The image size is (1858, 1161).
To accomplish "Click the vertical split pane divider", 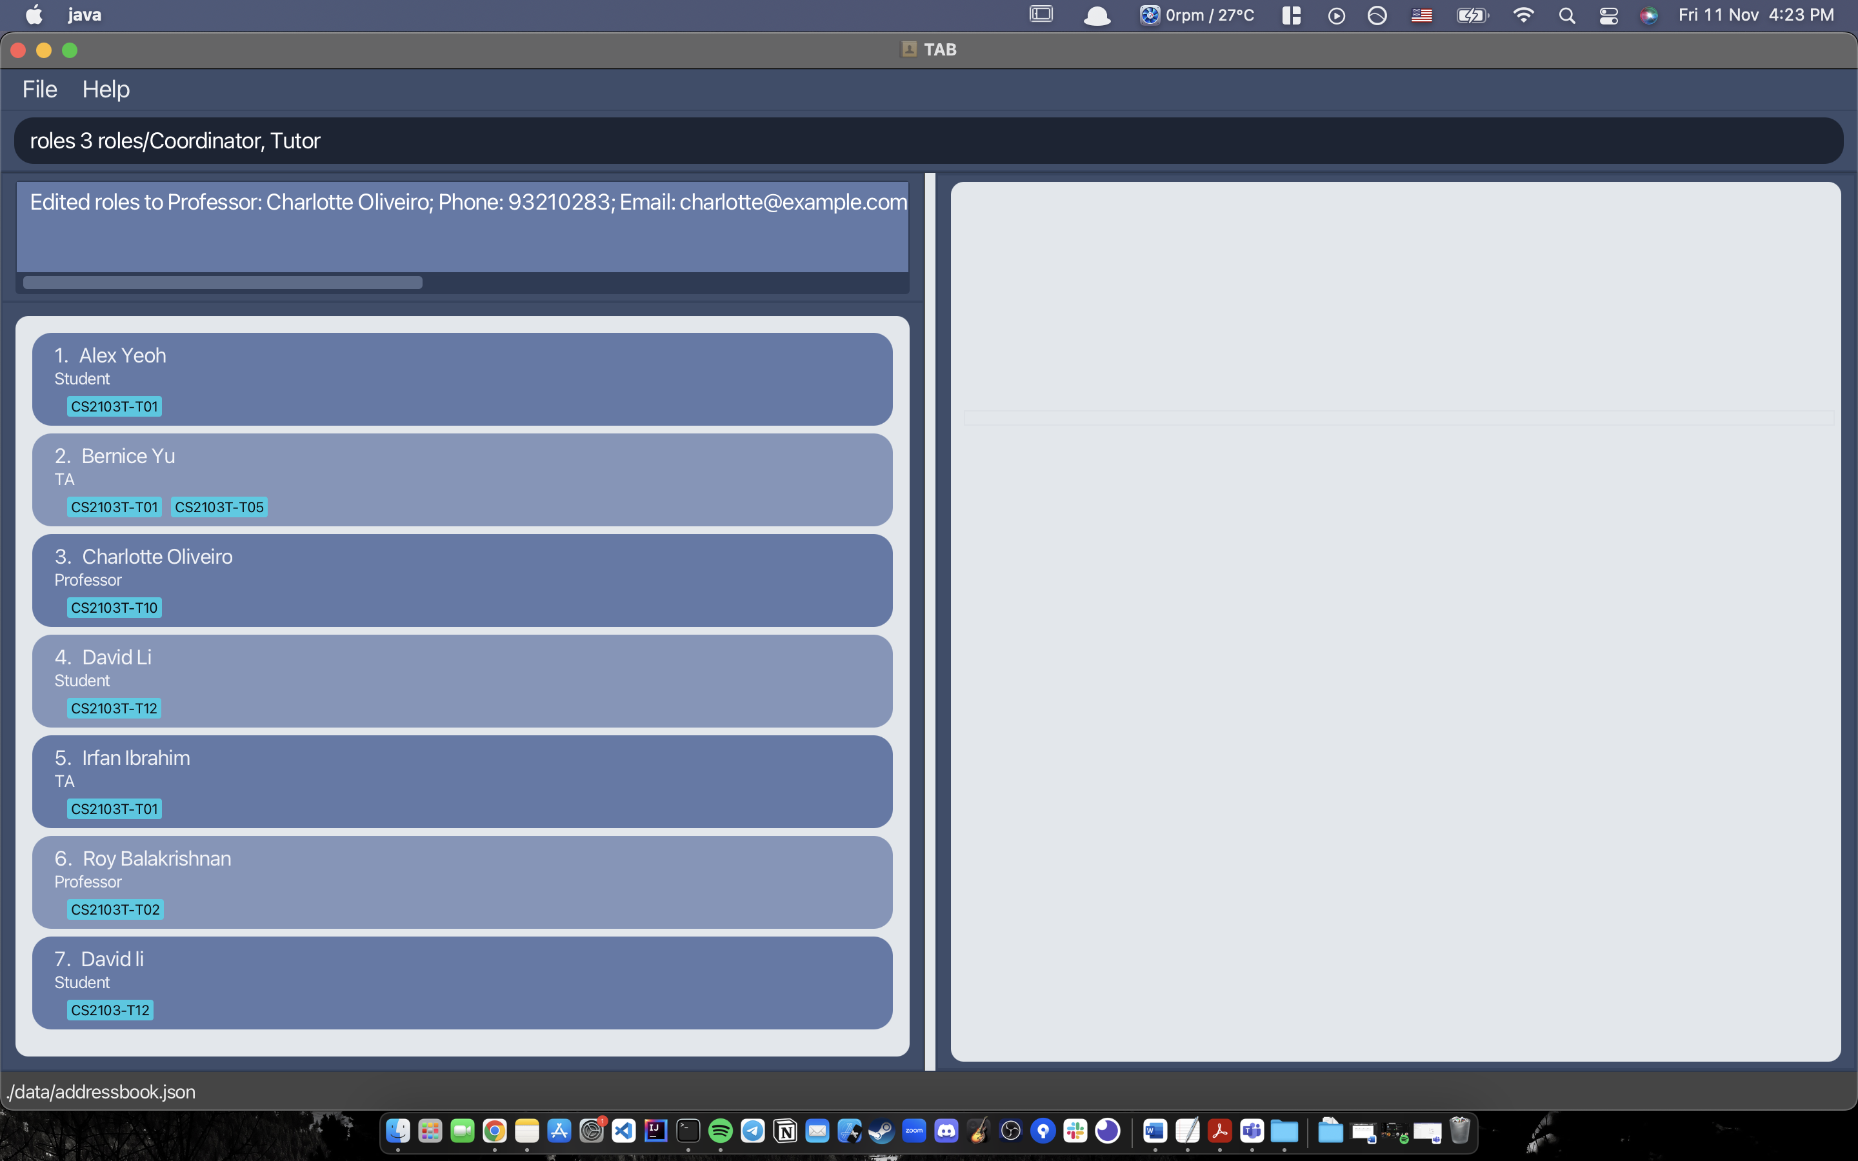I will click(x=930, y=620).
